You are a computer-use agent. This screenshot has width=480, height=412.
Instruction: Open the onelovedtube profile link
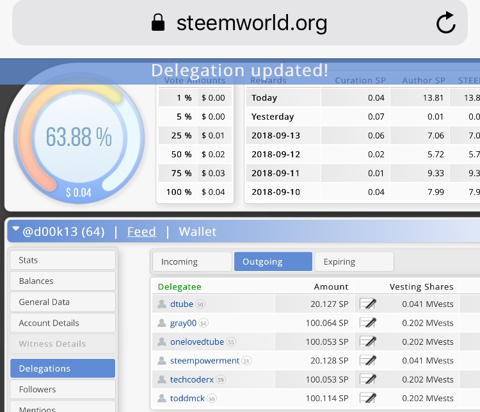197,342
